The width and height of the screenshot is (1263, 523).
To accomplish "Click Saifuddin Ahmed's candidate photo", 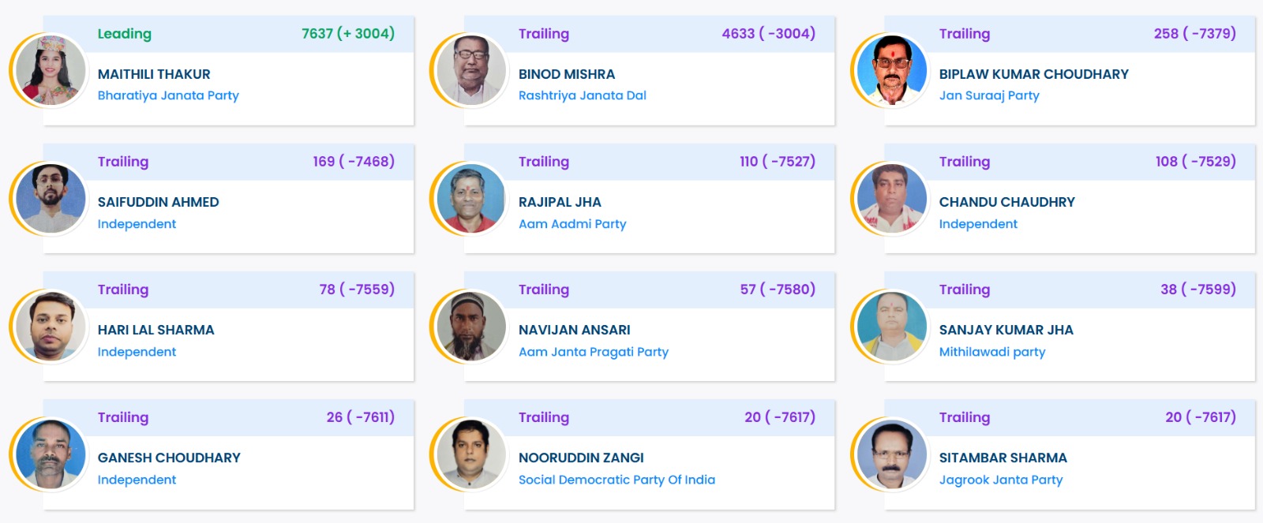I will coord(51,199).
